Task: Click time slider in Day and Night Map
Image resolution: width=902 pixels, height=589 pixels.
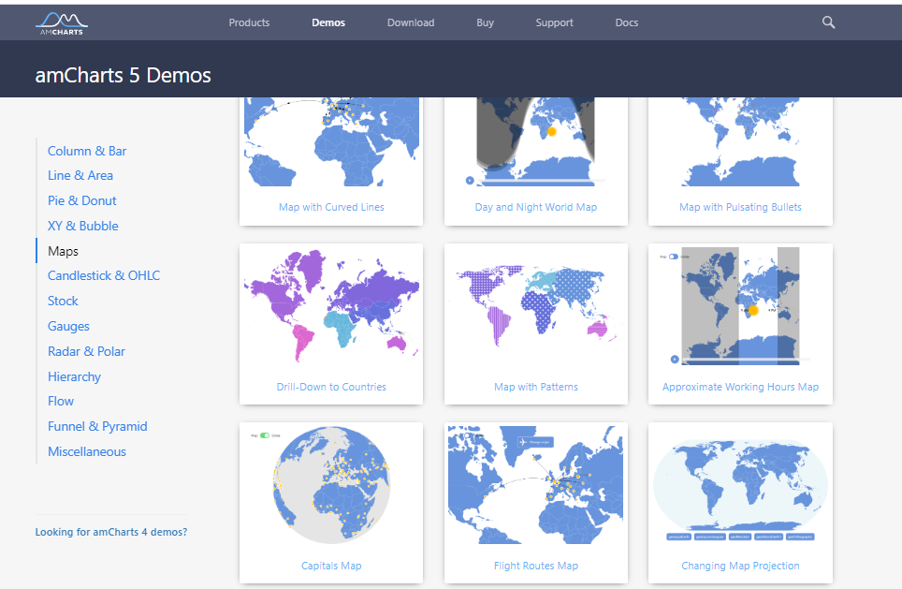Action: 542,181
